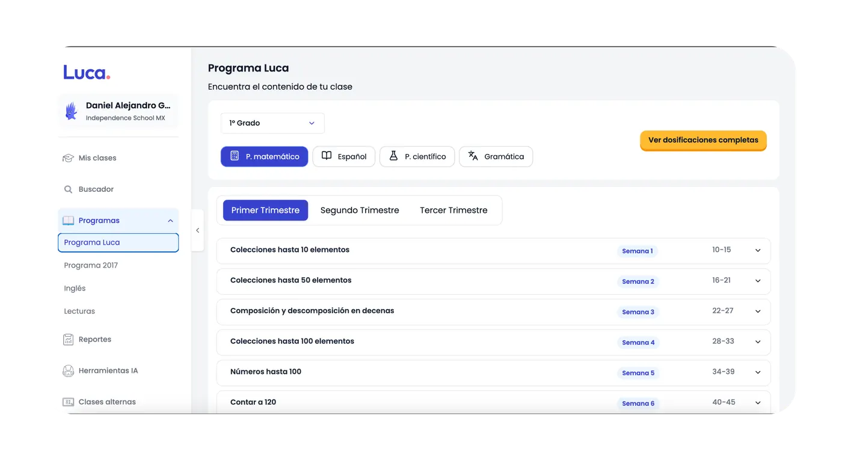This screenshot has width=842, height=460.
Task: Click Composición y descomposición en decenas title
Action: [x=312, y=311]
